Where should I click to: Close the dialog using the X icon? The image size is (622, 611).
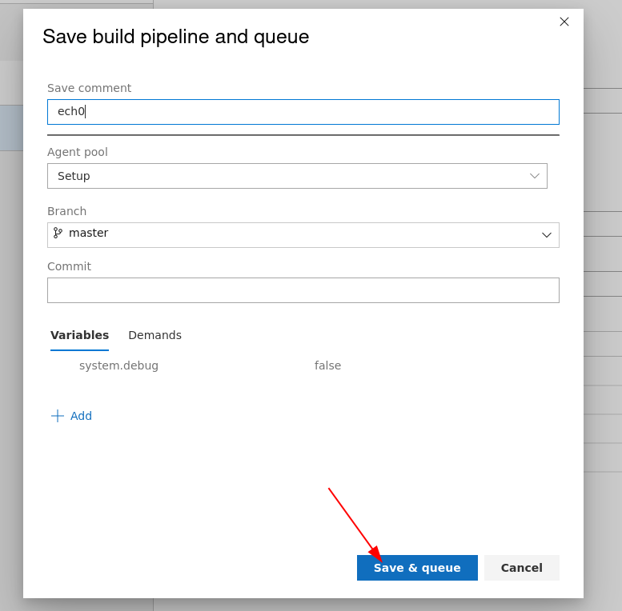click(564, 22)
